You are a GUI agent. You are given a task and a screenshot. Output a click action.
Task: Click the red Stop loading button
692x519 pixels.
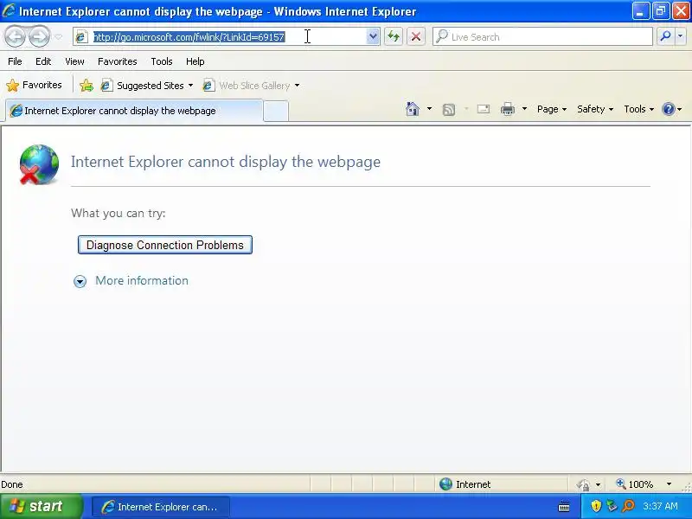(x=416, y=36)
